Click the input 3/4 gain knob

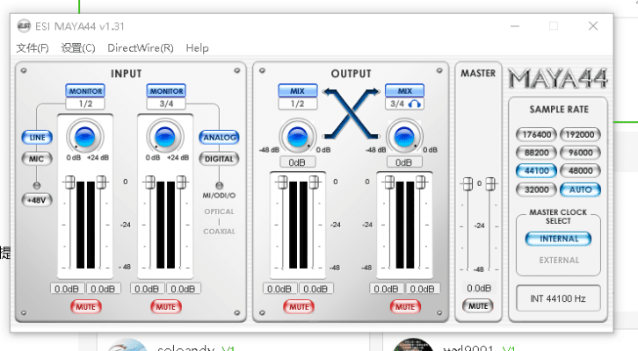click(166, 136)
